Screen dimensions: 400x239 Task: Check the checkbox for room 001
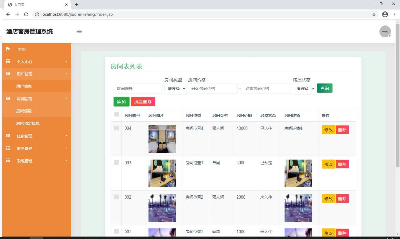pos(117,231)
